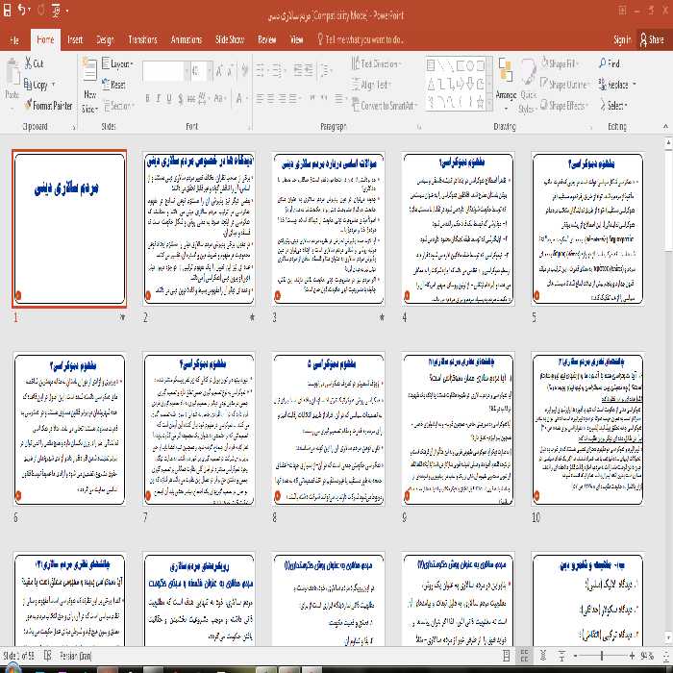Click the Find magnifier icon
The width and height of the screenshot is (673, 673).
click(602, 63)
